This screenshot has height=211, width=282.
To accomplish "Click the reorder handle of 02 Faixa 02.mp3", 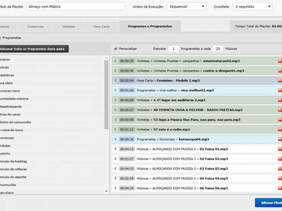I will point(116,159).
